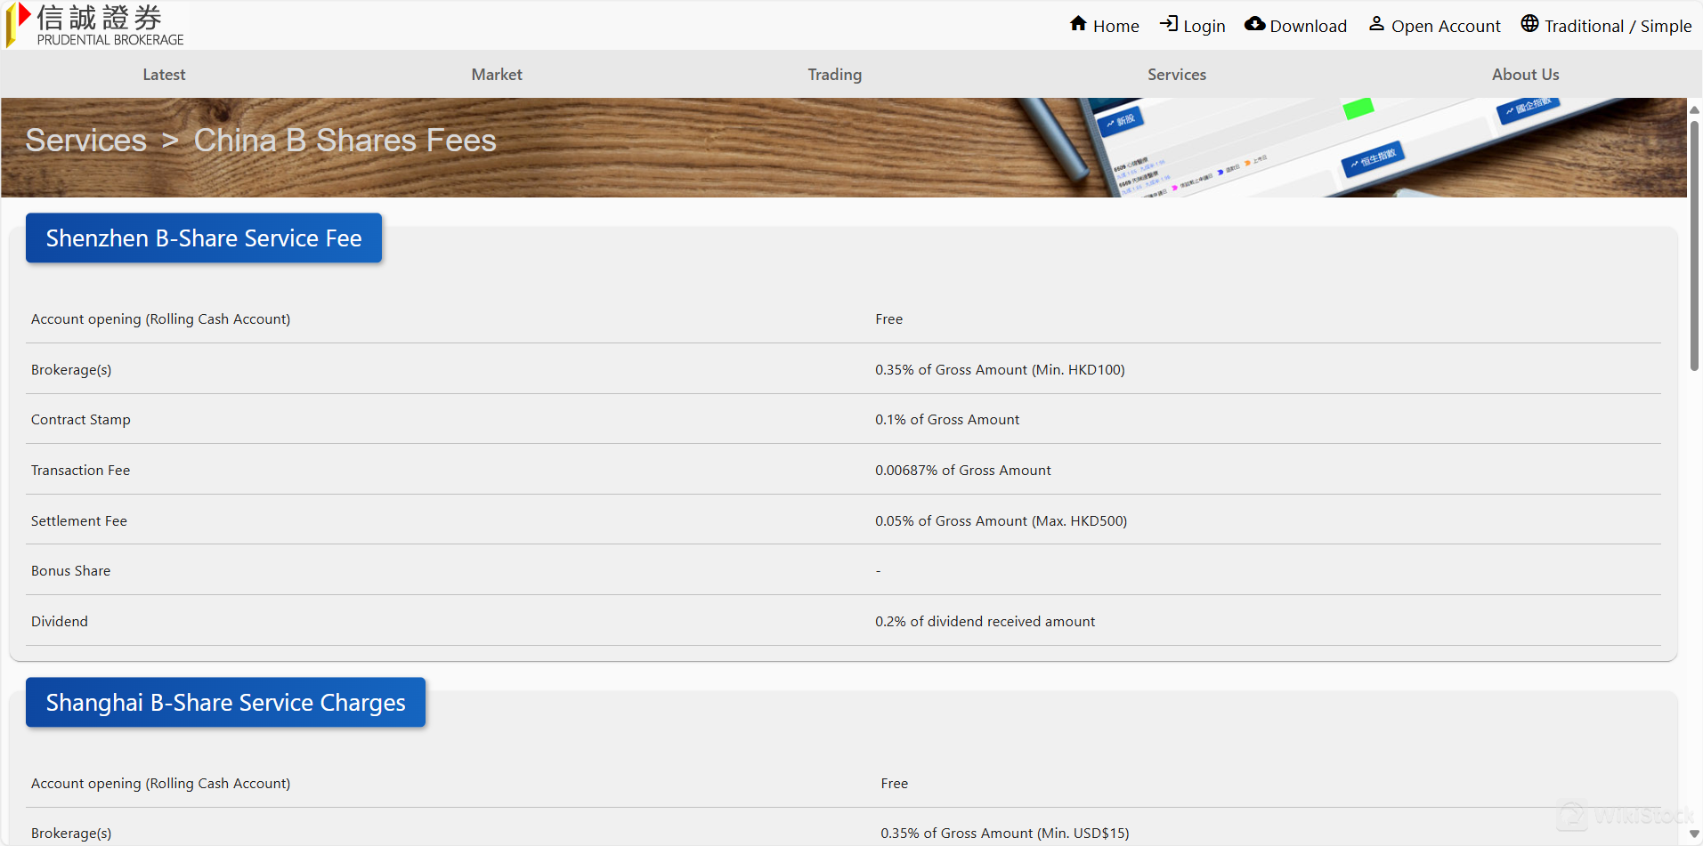Click the Services breadcrumb in banner
Image resolution: width=1703 pixels, height=846 pixels.
point(86,141)
